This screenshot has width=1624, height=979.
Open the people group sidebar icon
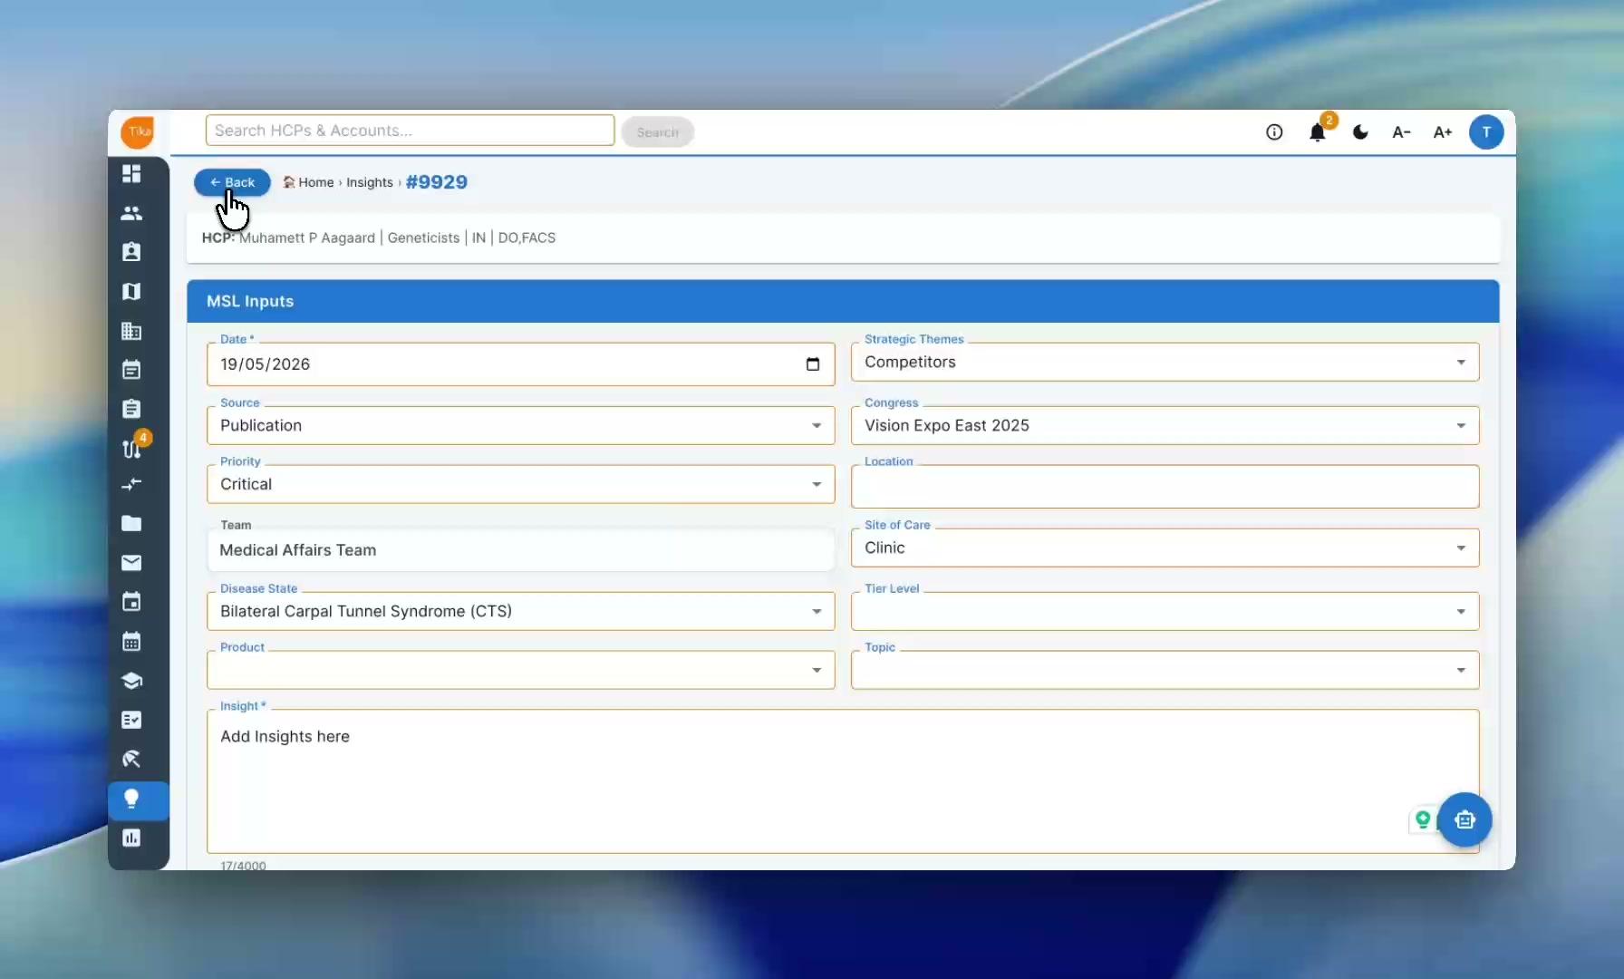tap(131, 213)
